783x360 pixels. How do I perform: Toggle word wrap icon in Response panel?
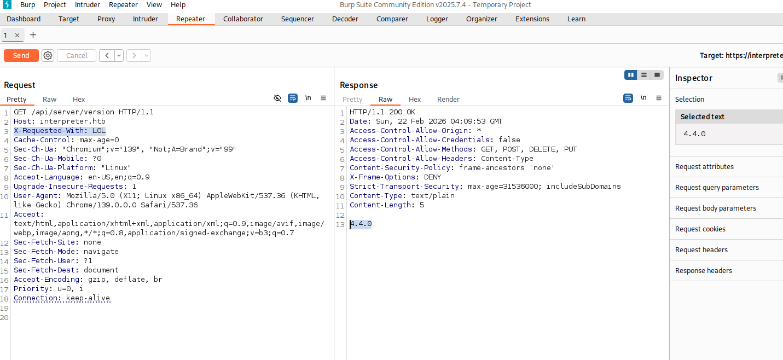click(x=628, y=98)
